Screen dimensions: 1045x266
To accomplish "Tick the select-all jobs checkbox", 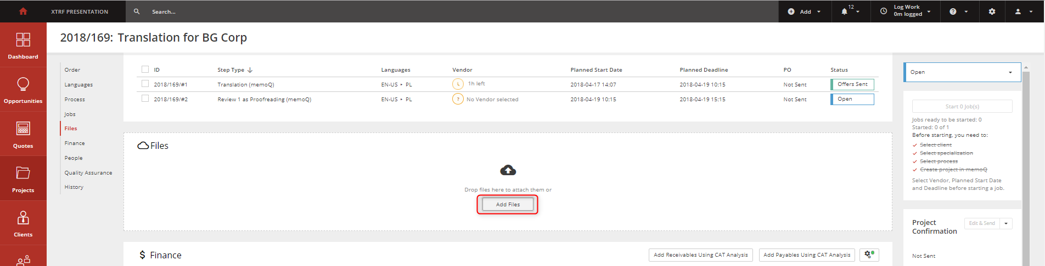I will (145, 70).
